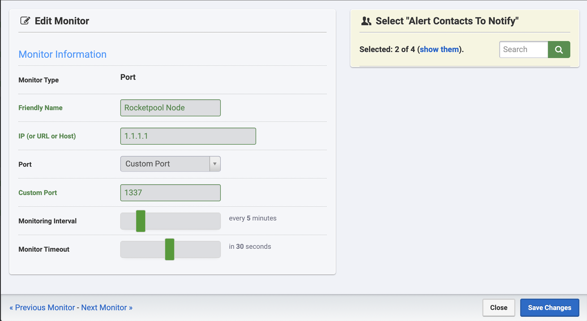The width and height of the screenshot is (587, 321).
Task: Focus the IP or URL input field
Action: coord(188,136)
